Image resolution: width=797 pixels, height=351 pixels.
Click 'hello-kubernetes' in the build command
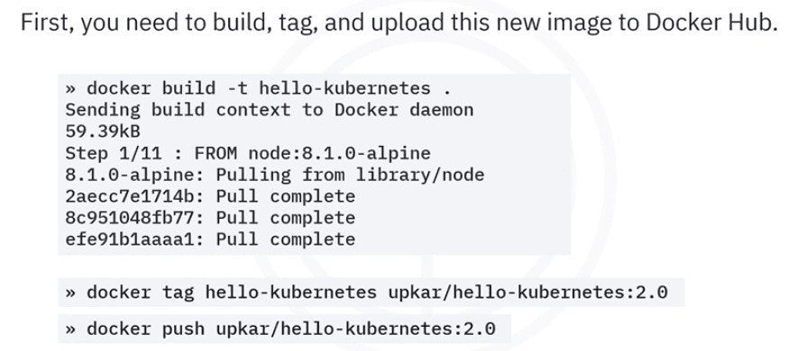click(344, 88)
